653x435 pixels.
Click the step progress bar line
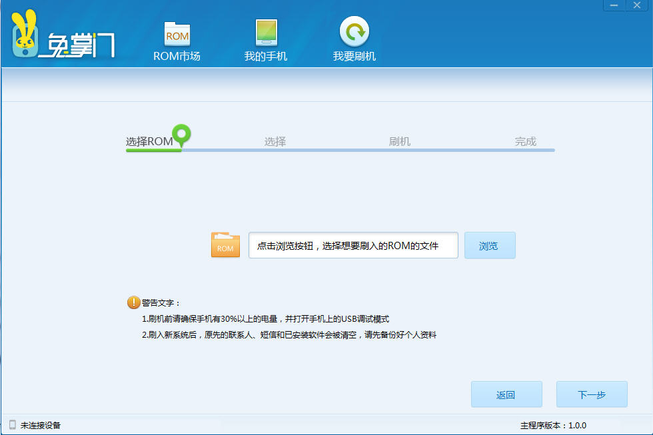click(340, 151)
